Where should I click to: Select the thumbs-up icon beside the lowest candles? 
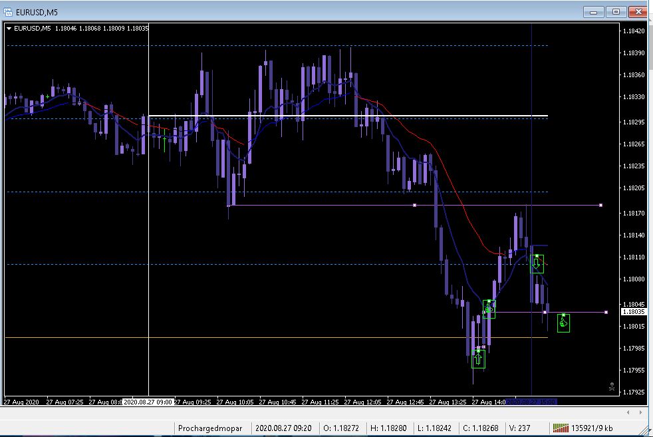[x=489, y=309]
